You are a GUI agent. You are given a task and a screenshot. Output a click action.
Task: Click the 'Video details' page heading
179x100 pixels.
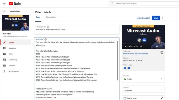point(43,12)
